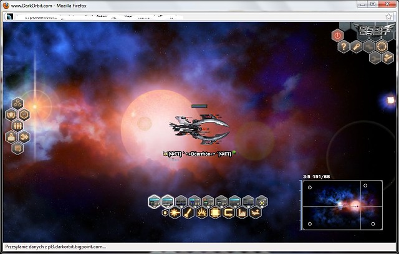The image size is (399, 254).
Task: Minimize the Firefox window
Action: click(x=363, y=4)
